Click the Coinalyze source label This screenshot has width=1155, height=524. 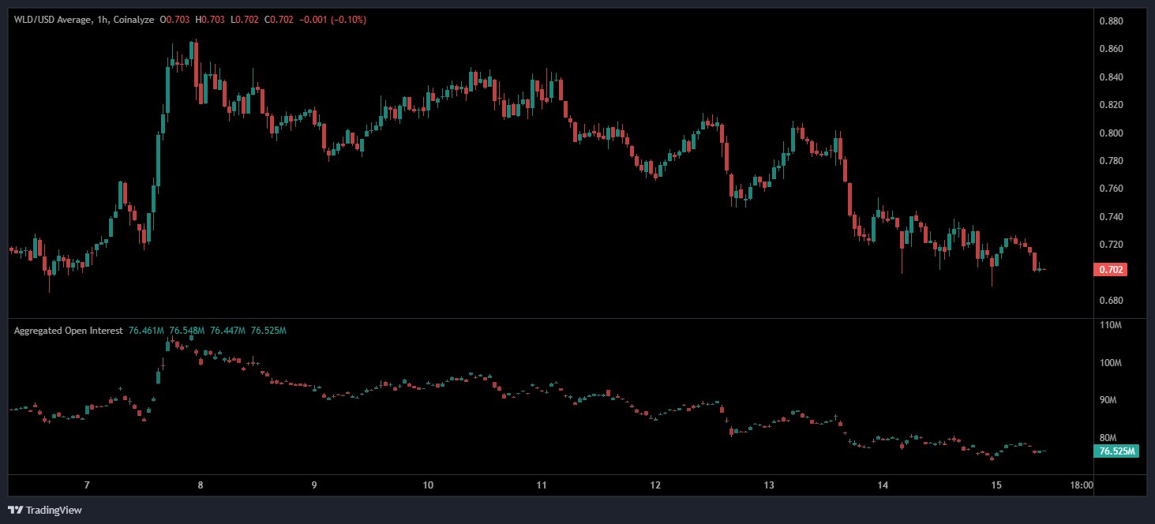[x=132, y=19]
